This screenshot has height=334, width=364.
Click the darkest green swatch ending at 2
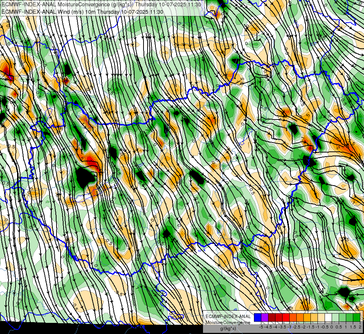pos(357,318)
